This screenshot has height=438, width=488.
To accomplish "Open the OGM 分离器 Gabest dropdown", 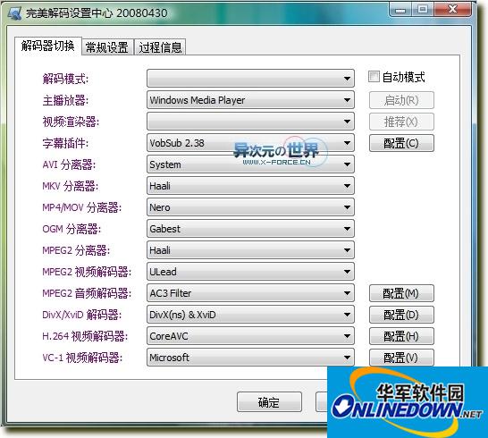I will point(250,229).
